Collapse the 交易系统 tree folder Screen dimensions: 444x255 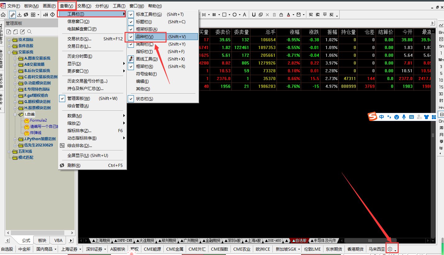9,52
